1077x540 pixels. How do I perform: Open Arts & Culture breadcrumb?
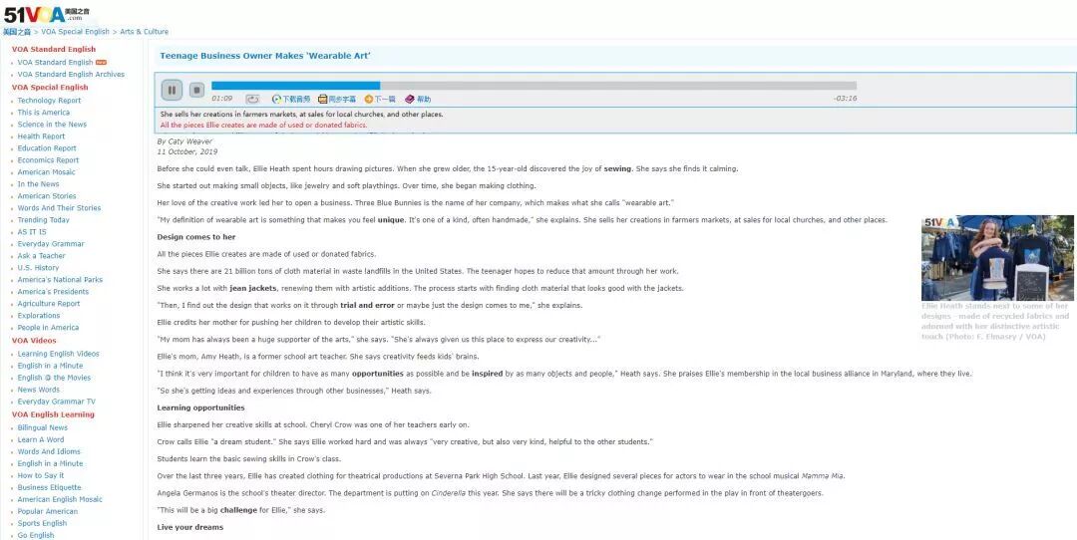145,32
